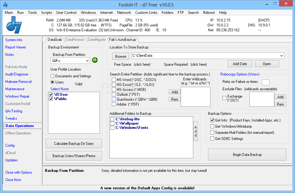Click the d7 title bar icon
Screen dimensions: 295x193
[6, 5]
